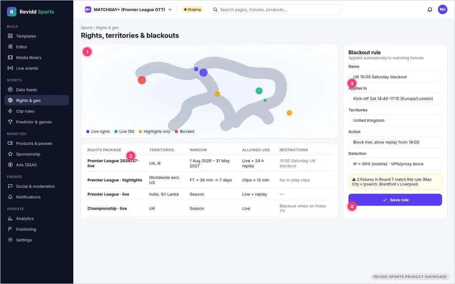This screenshot has width=455, height=284.
Task: Open the Analytics page
Action: (x=36, y=218)
